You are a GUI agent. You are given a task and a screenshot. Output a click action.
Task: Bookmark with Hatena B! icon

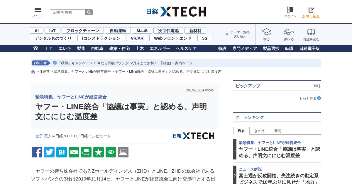coord(62,152)
